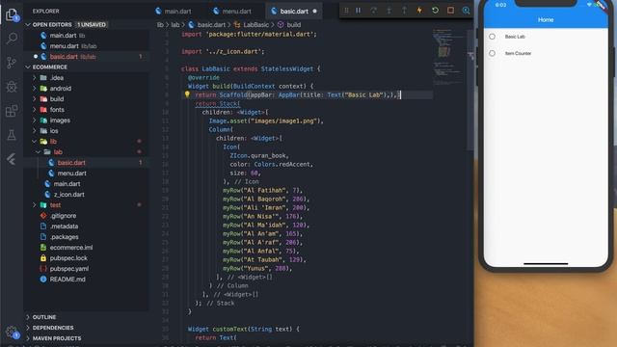The width and height of the screenshot is (617, 347).
Task: Open the Search view in activity bar
Action: tap(12, 39)
